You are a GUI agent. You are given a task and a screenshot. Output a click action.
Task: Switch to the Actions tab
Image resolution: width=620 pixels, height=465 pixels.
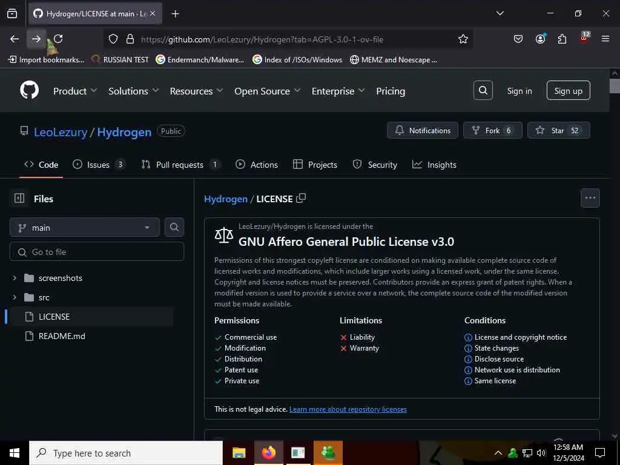pyautogui.click(x=257, y=165)
